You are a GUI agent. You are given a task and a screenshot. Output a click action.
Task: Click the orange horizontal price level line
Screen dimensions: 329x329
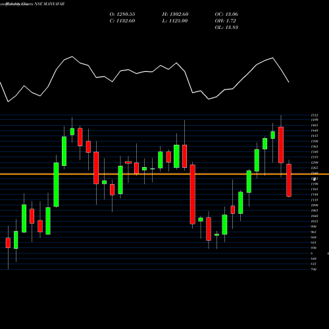pyautogui.click(x=164, y=174)
